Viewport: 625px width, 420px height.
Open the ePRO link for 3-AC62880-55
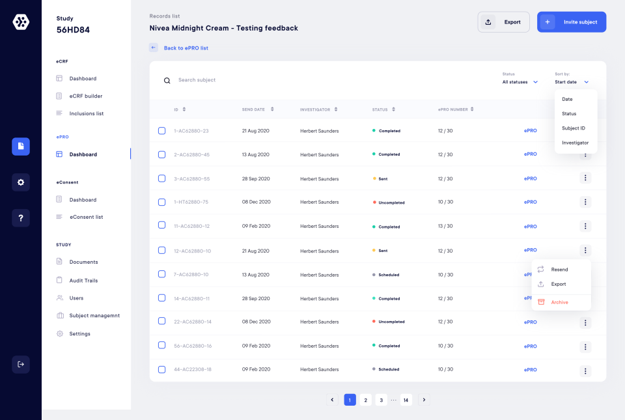pyautogui.click(x=530, y=178)
